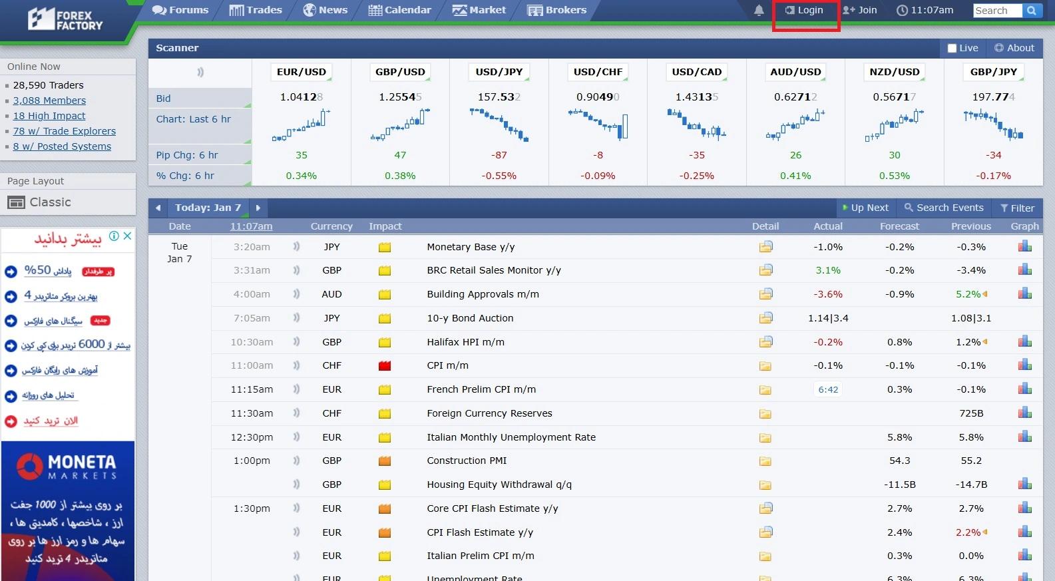This screenshot has width=1055, height=581.
Task: Close the ad with the X icon
Action: (127, 236)
